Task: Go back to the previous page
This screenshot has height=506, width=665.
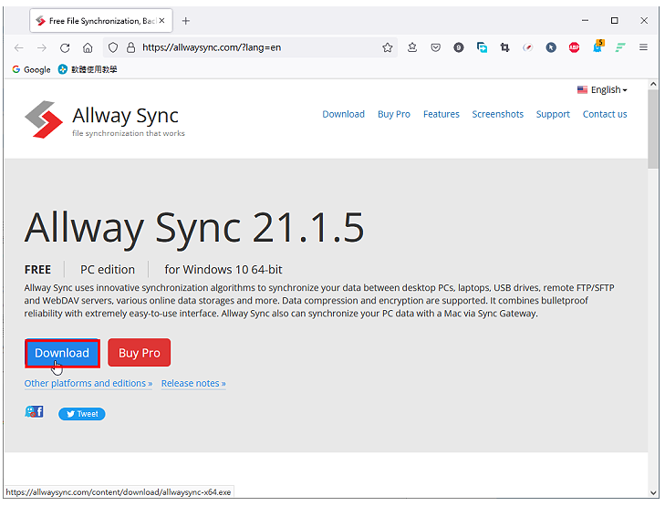Action: click(18, 48)
